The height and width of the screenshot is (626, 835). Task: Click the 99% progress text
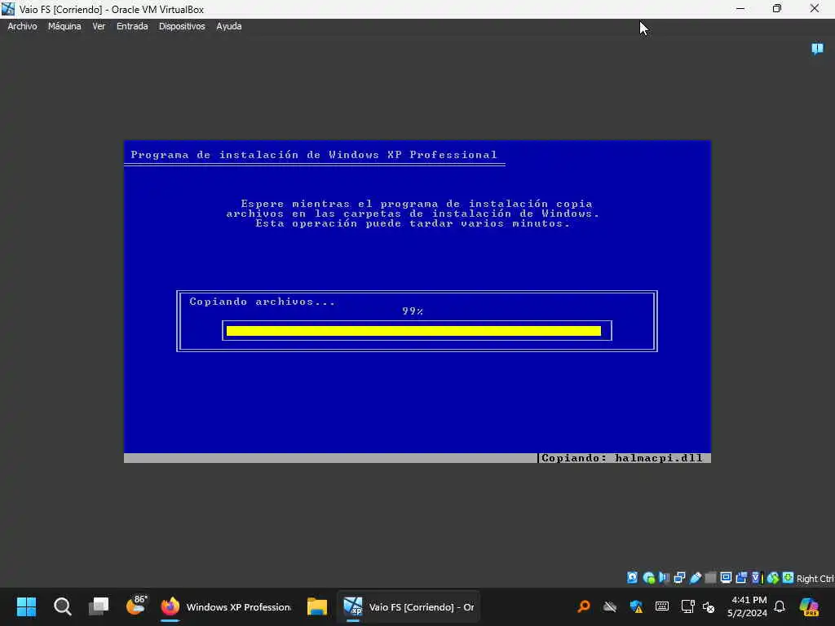(413, 311)
